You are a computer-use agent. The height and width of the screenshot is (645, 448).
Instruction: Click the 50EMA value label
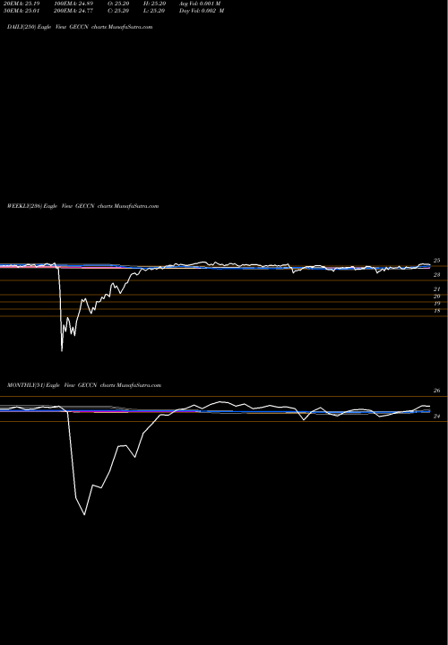tap(22, 11)
